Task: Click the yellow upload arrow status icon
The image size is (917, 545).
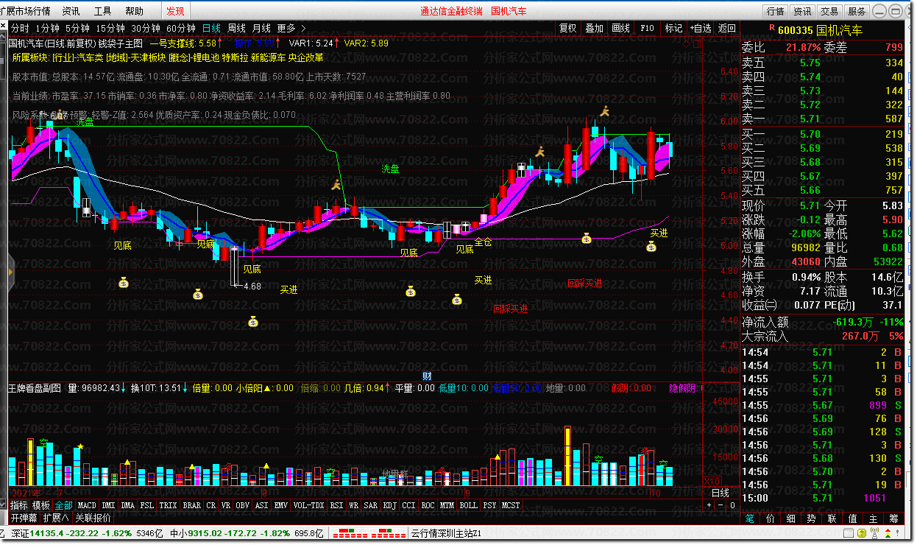Action: [x=862, y=533]
